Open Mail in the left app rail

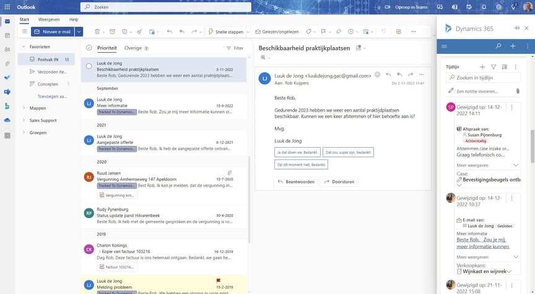point(7,21)
